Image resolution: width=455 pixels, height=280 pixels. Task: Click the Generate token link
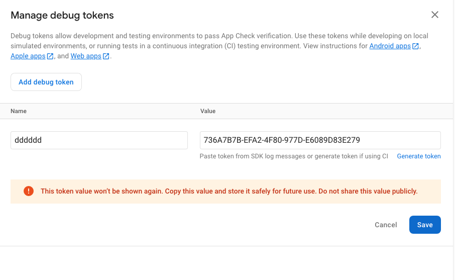point(419,156)
